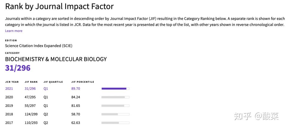Click the JIF Percentile column header
Image resolution: width=286 pixels, height=128 pixels.
[x=83, y=82]
